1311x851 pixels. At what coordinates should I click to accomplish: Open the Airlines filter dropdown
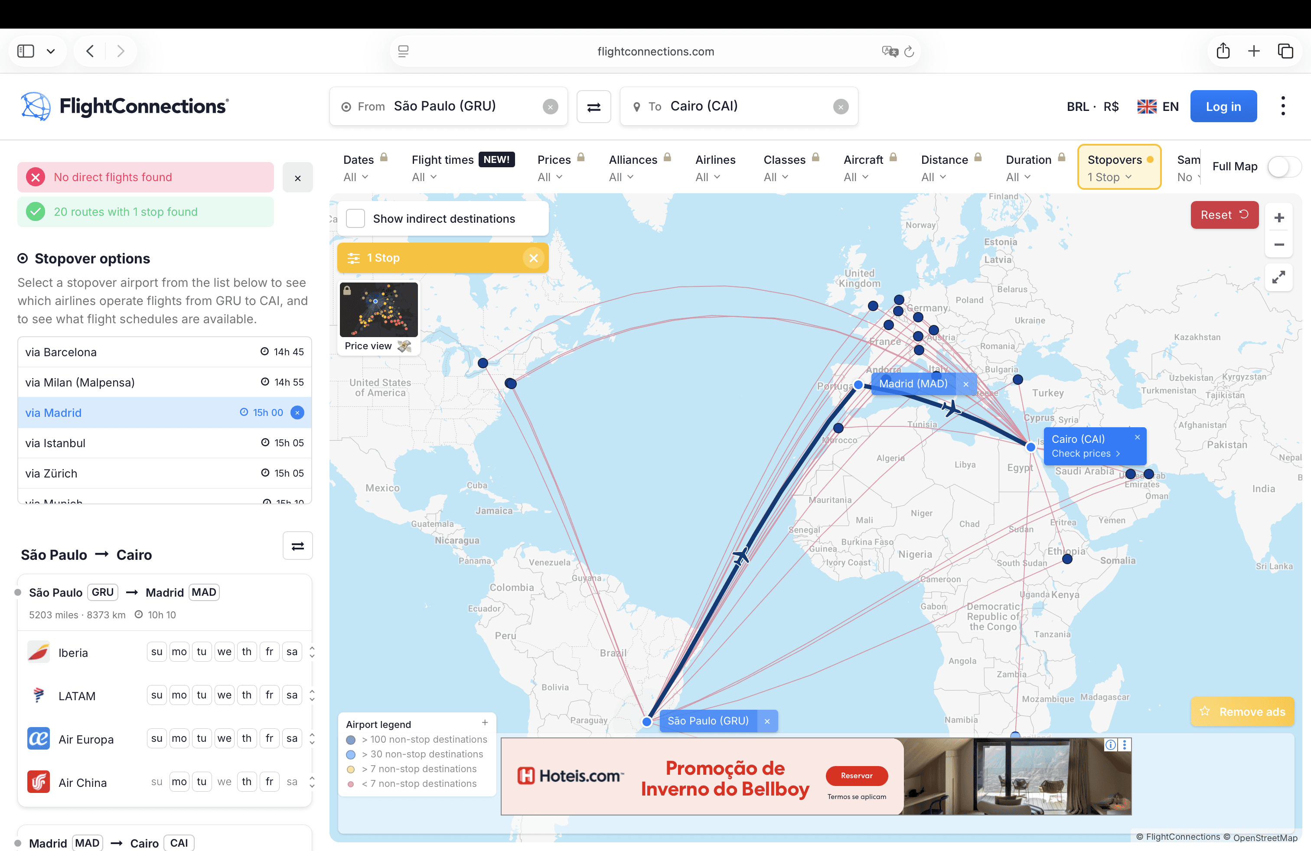[715, 168]
